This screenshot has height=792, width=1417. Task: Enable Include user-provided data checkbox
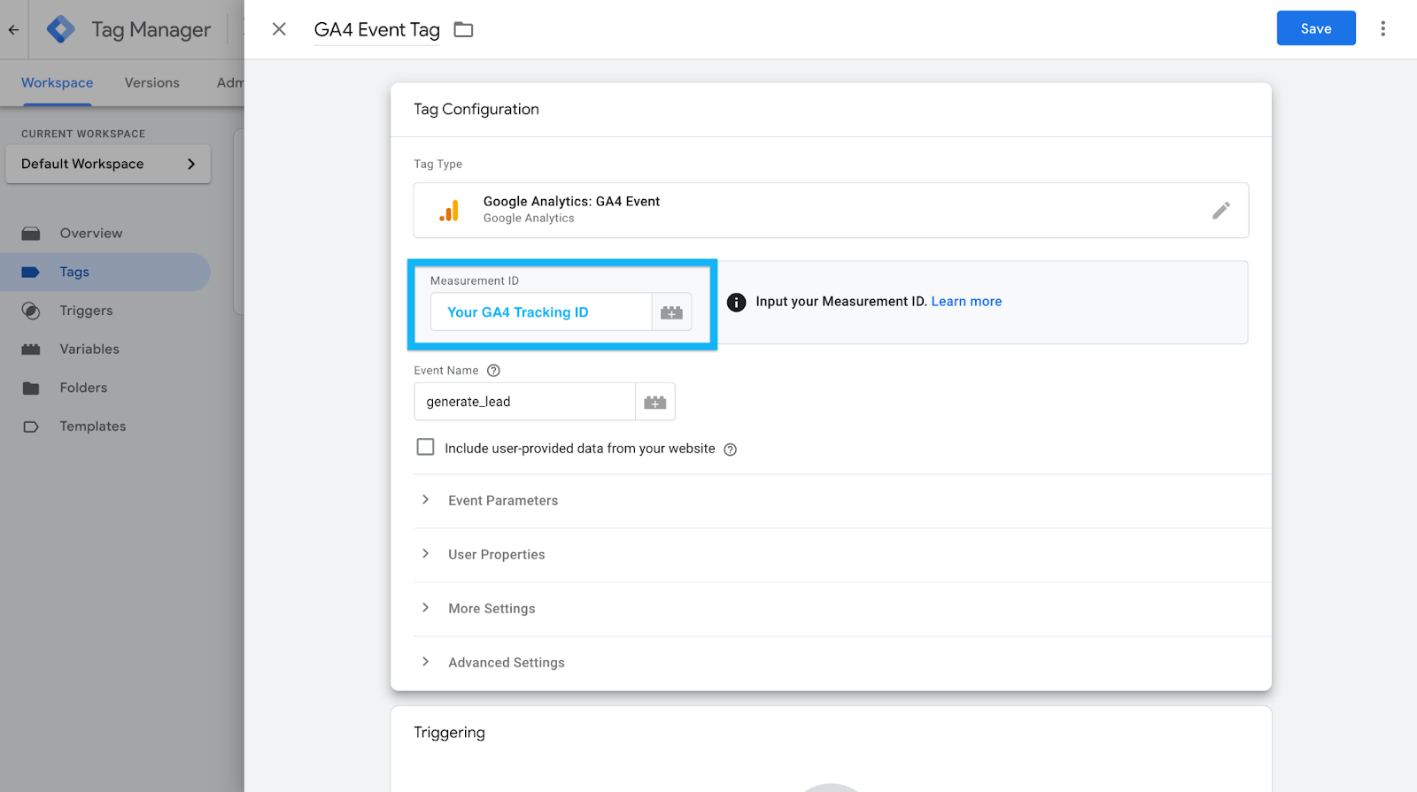click(x=426, y=447)
